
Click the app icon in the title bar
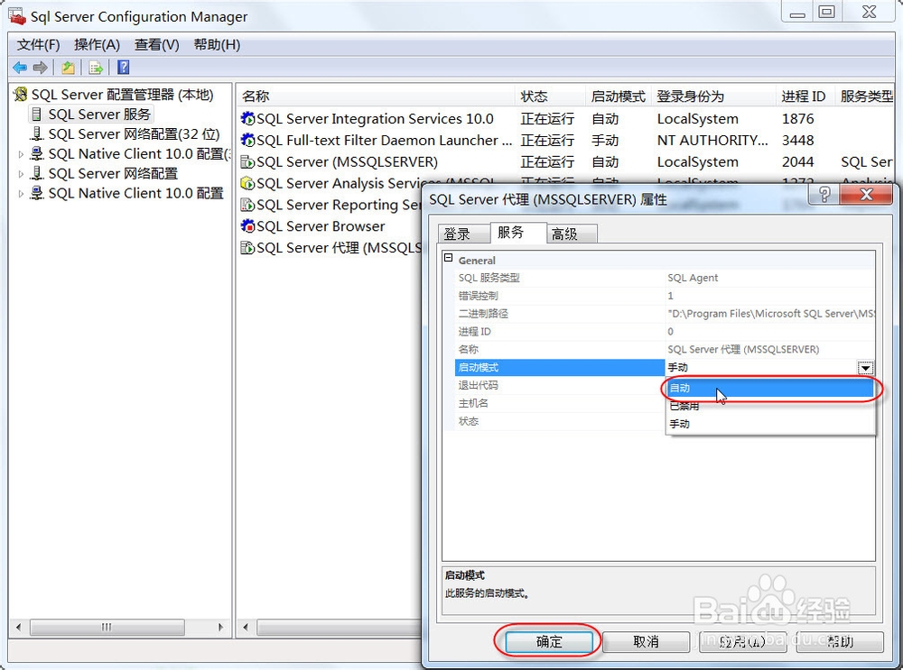[17, 16]
